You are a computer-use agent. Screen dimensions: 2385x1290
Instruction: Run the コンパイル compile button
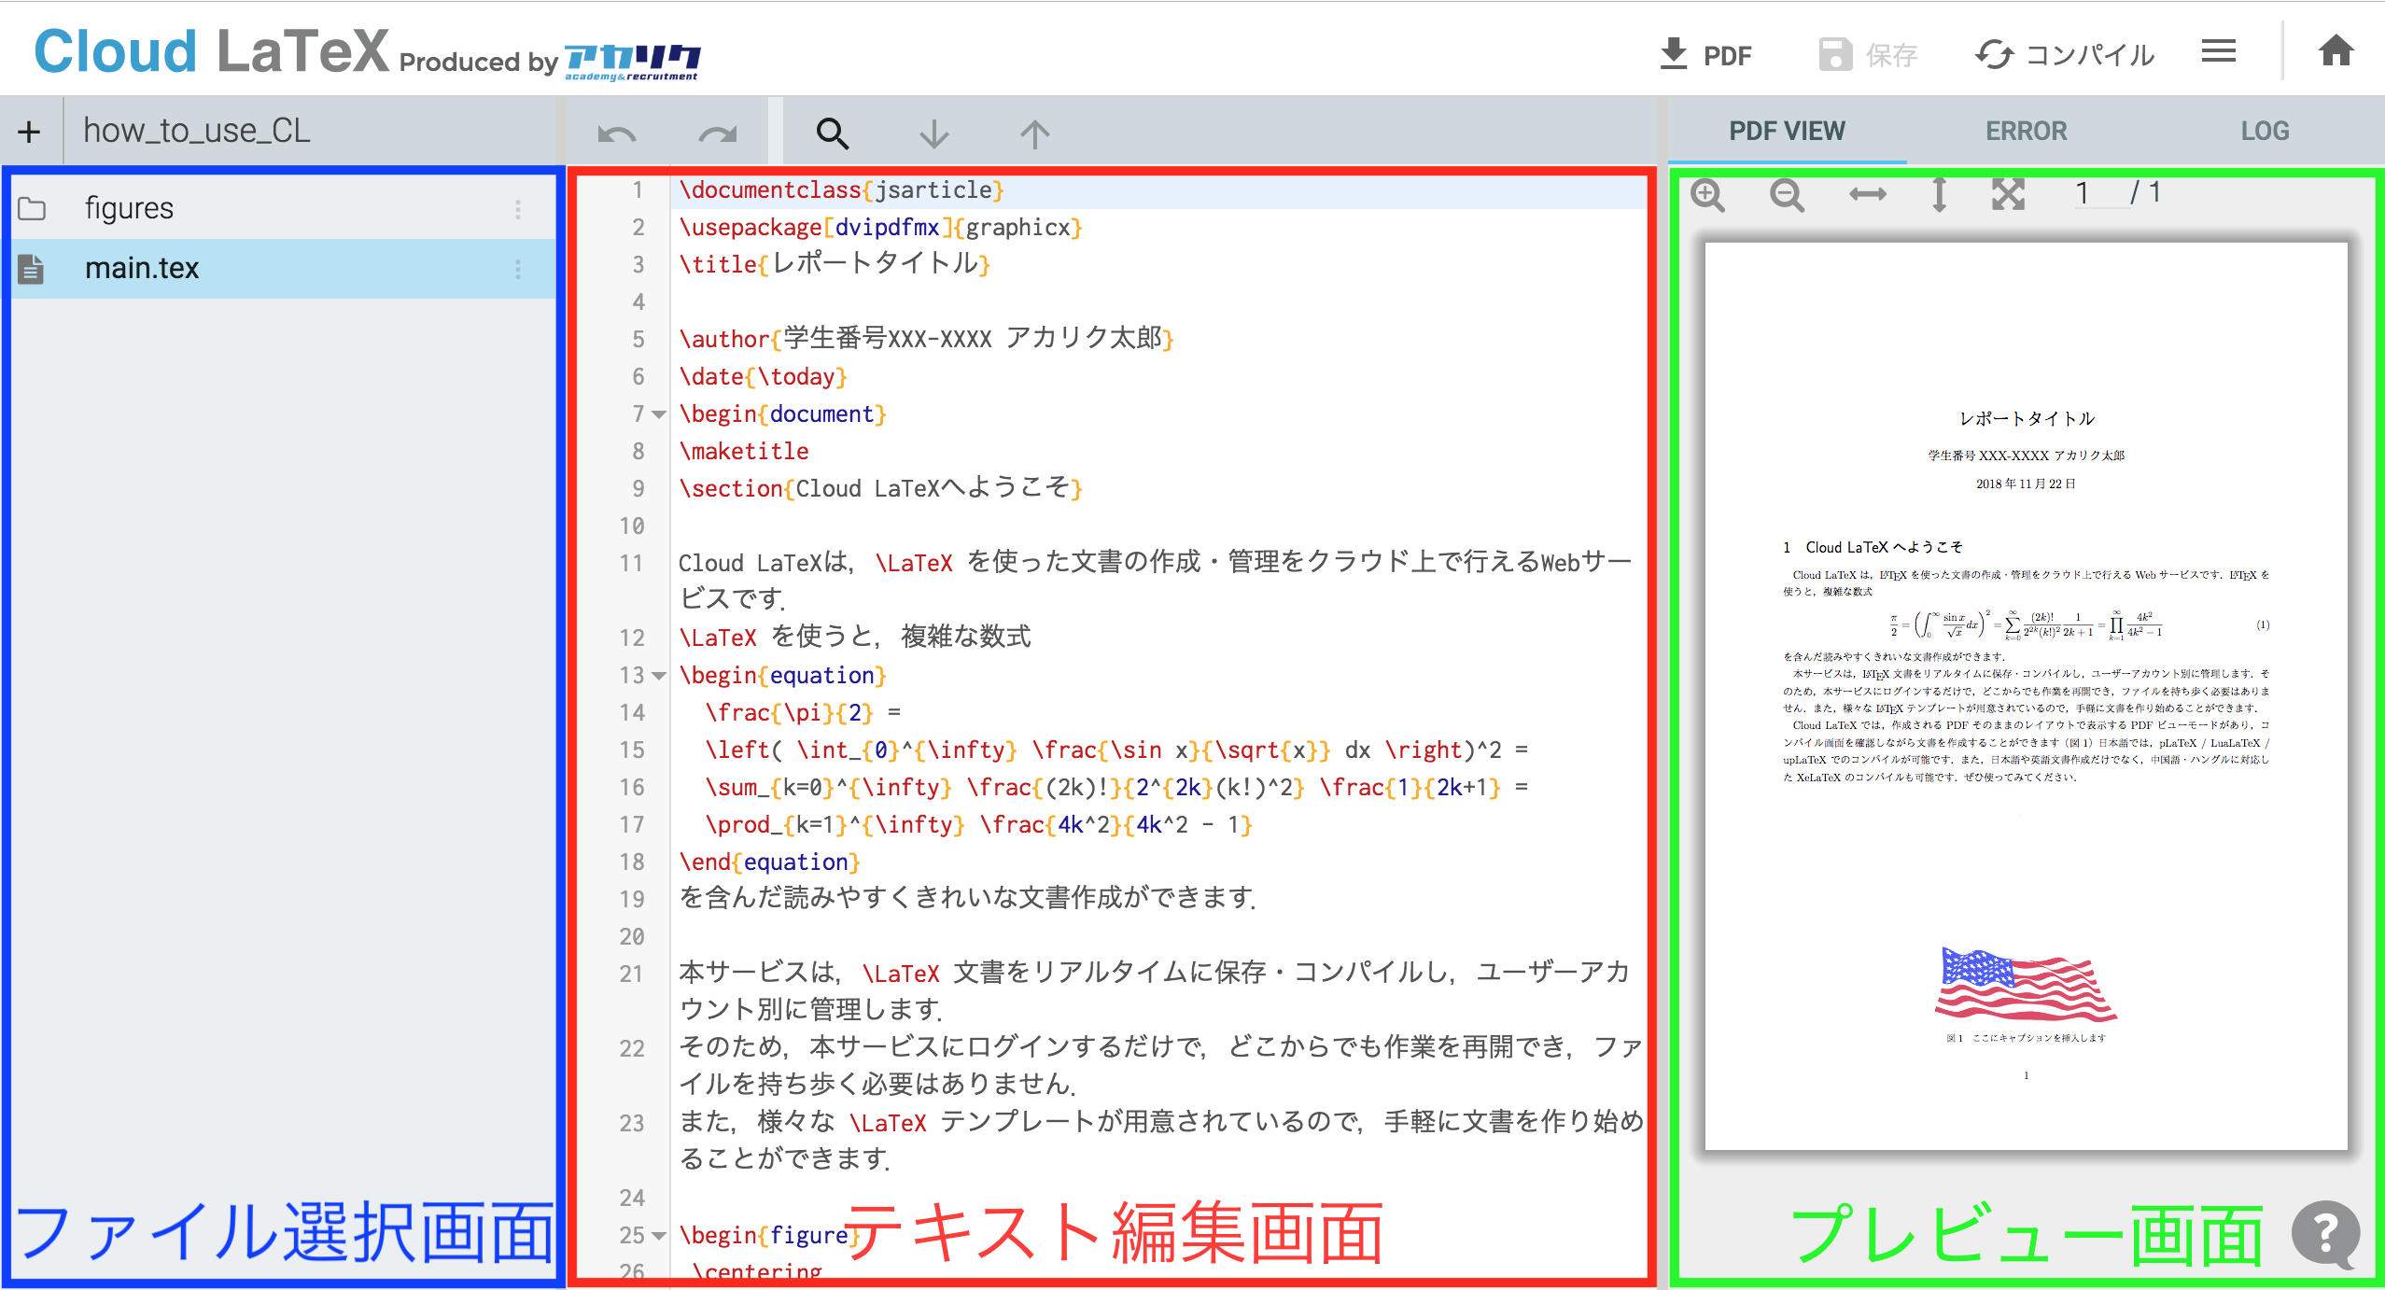point(2064,54)
